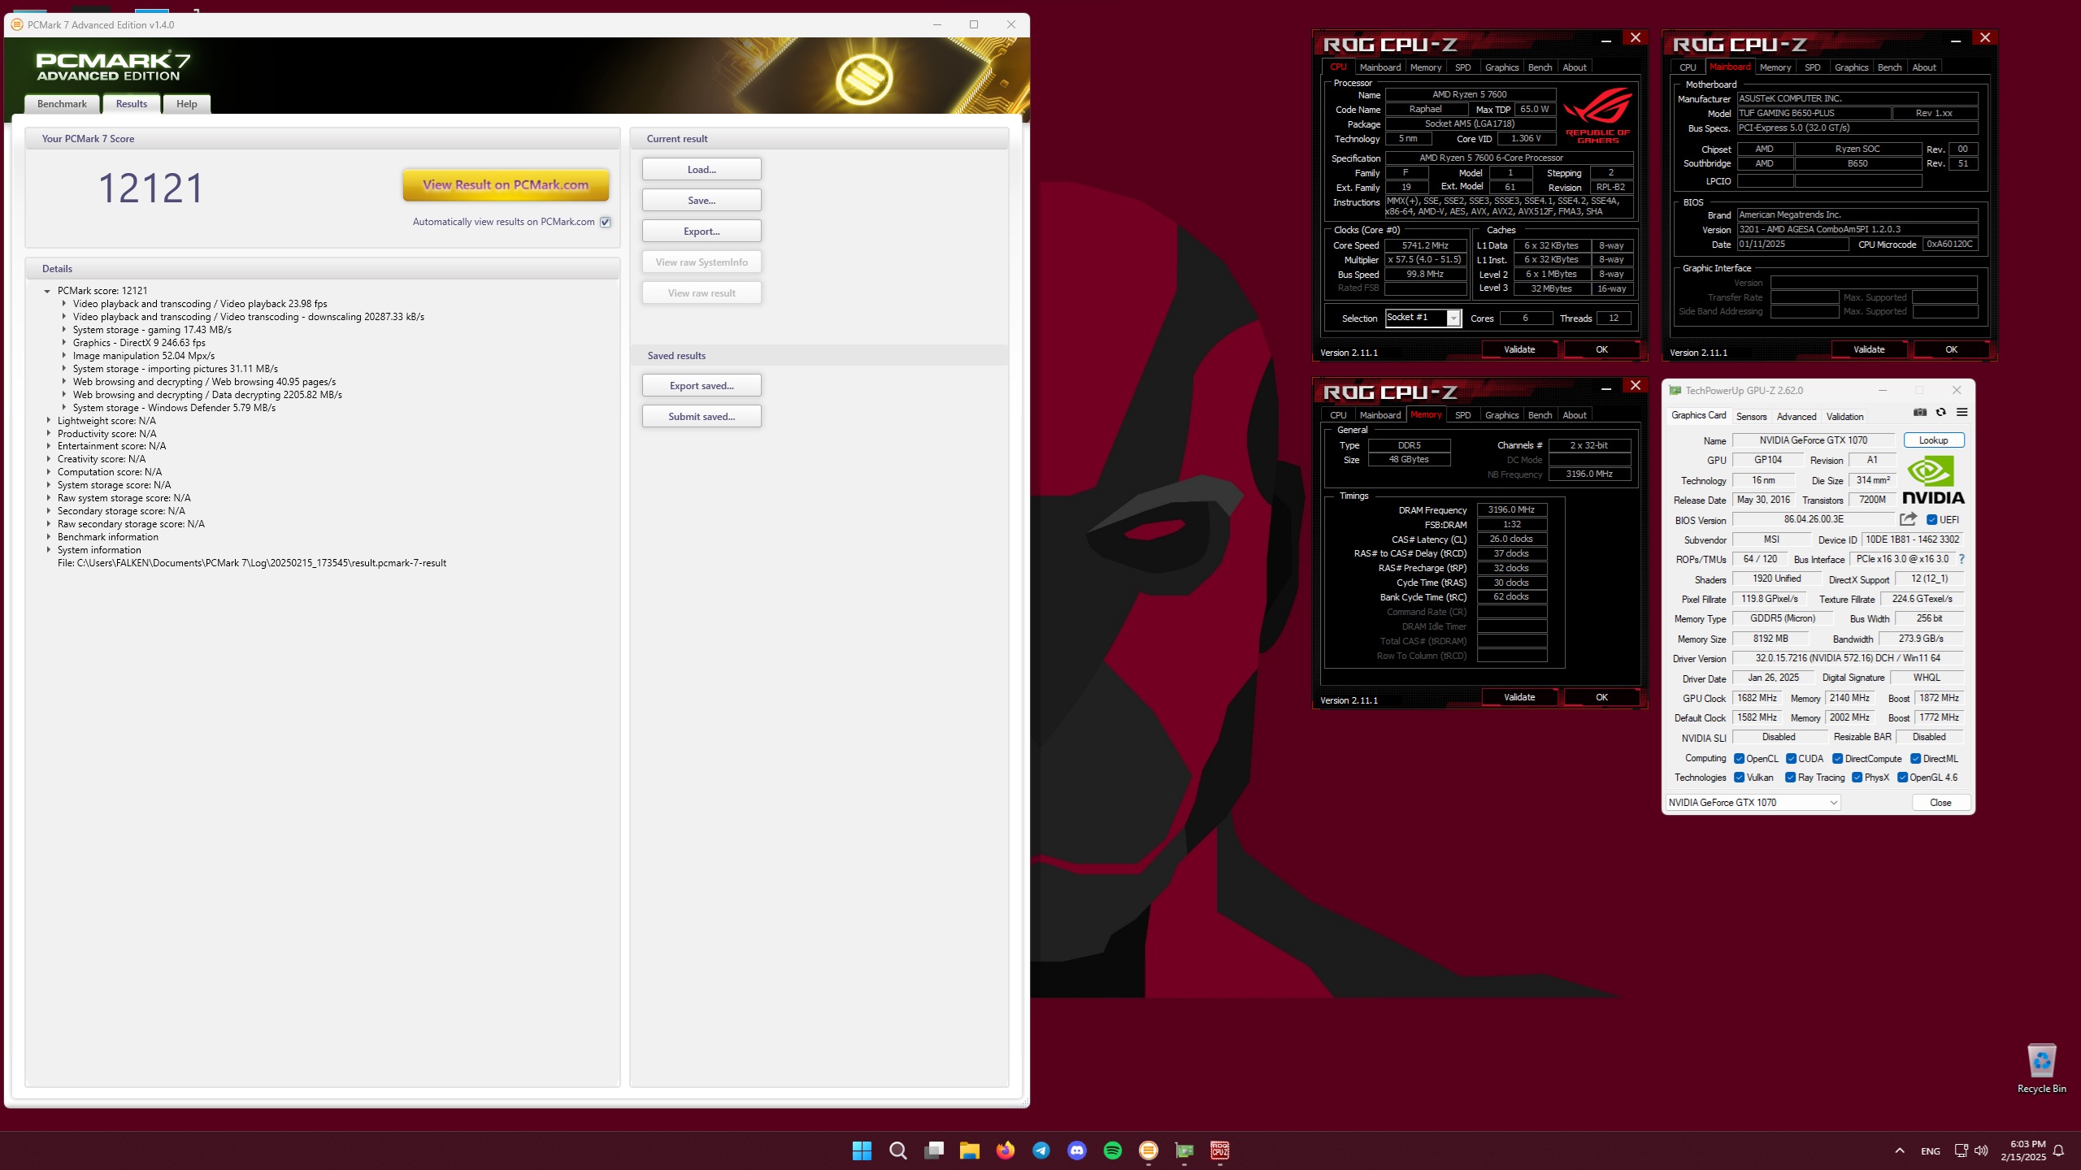Expand Benchmark information node
The height and width of the screenshot is (1170, 2081).
(49, 537)
